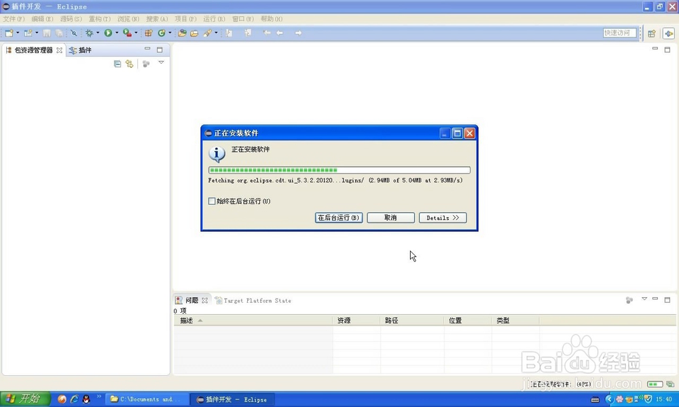This screenshot has width=679, height=407.
Task: Open the 项目(P) menu
Action: [x=185, y=19]
